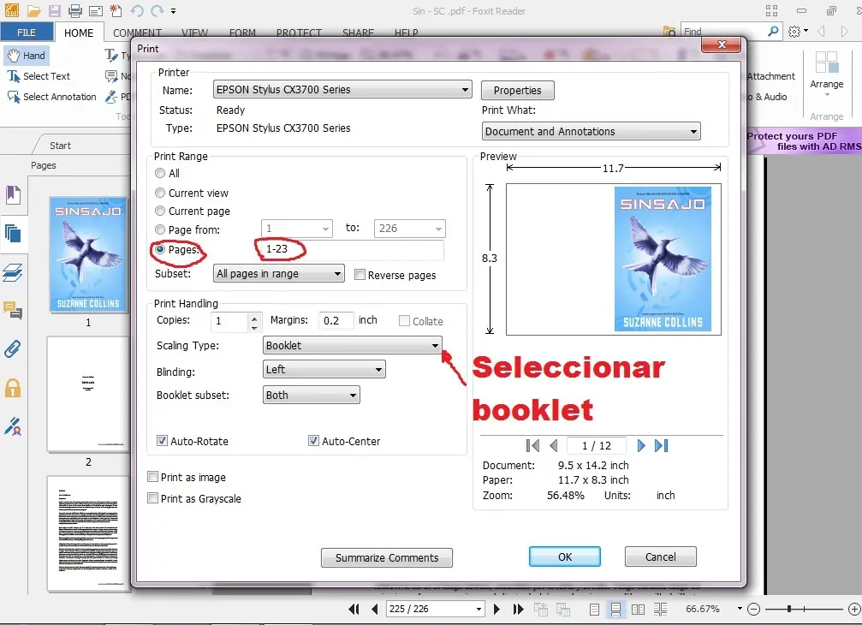
Task: Select the Select Text tool
Action: (x=39, y=76)
